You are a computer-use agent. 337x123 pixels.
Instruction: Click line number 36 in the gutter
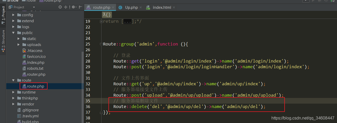(x=88, y=107)
